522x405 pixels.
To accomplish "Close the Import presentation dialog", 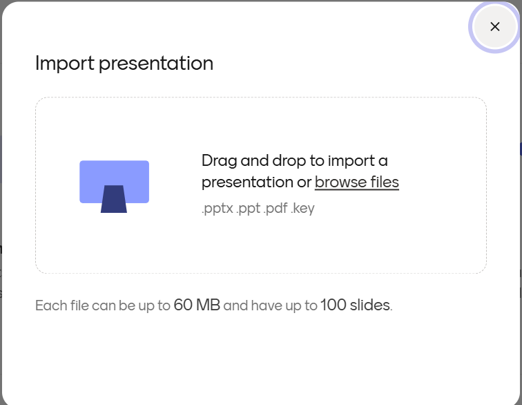I will pos(494,27).
